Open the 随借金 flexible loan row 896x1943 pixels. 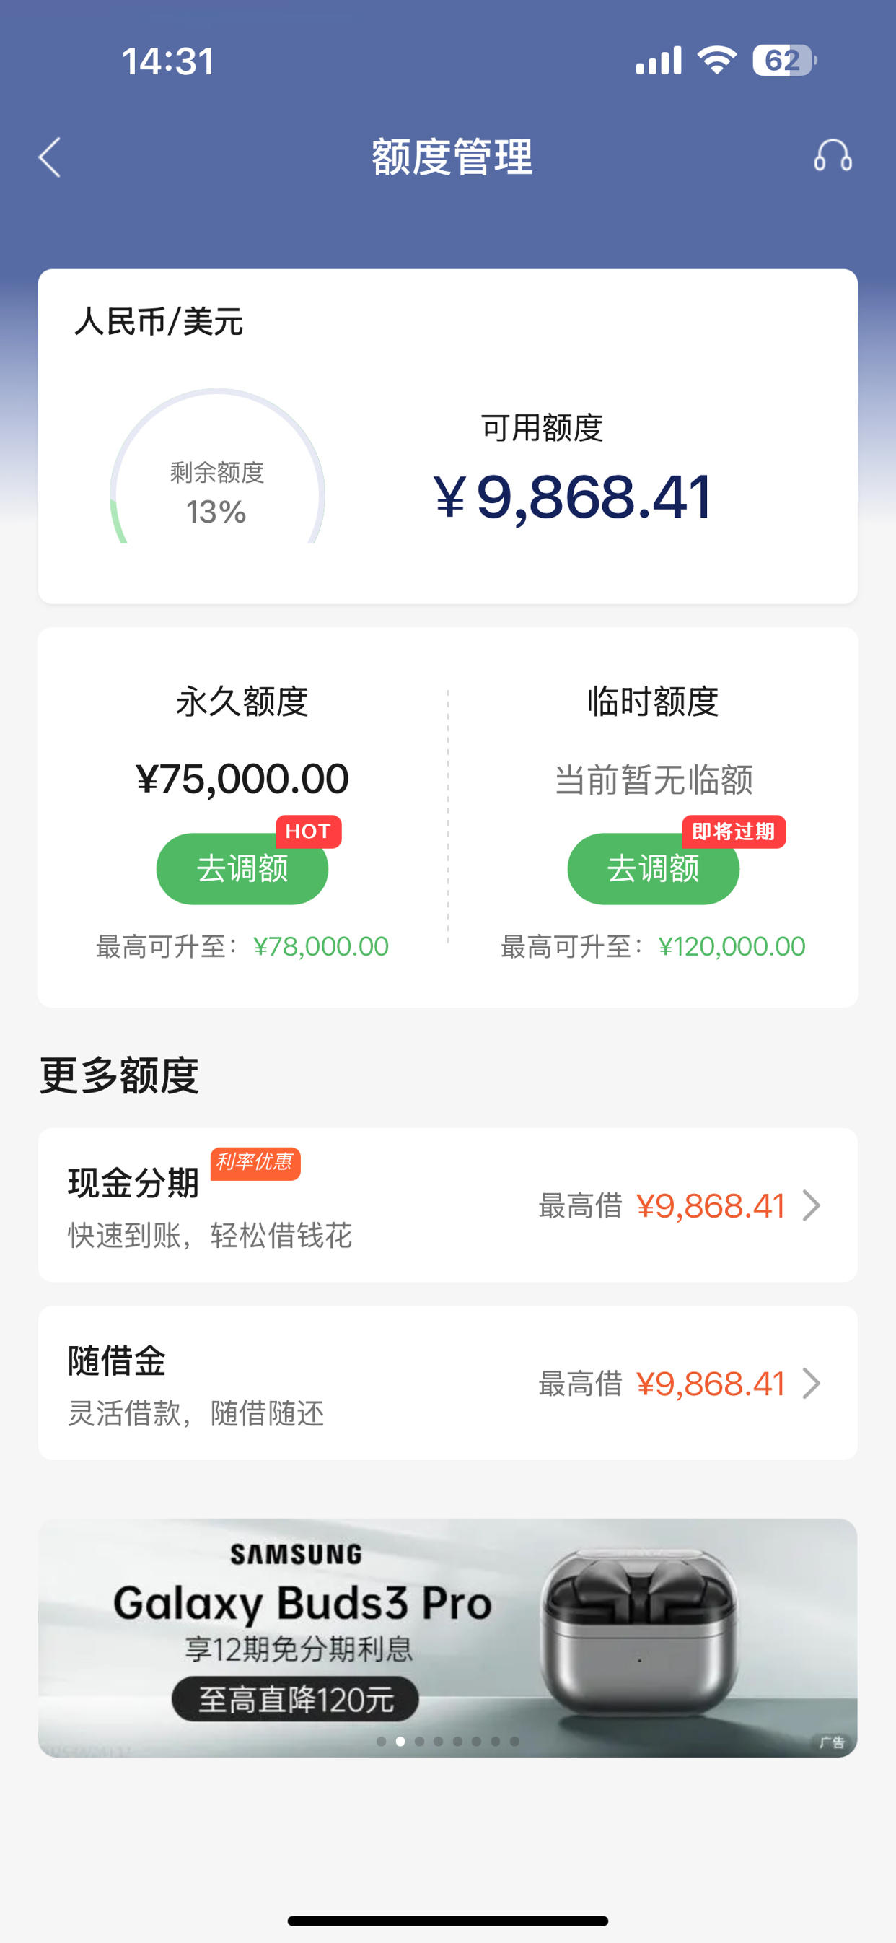point(448,1384)
